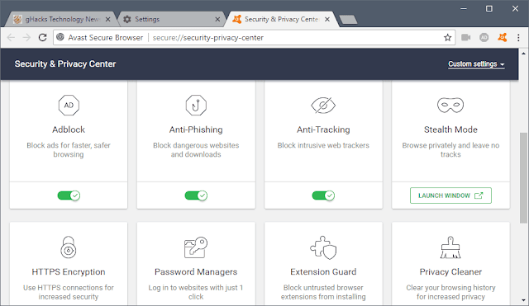The width and height of the screenshot is (529, 306).
Task: Click the Anti-Tracking crossed eye icon
Action: 323,106
